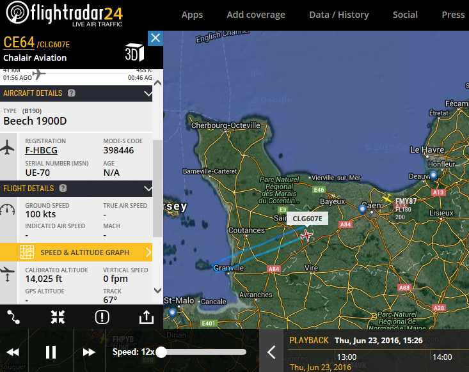Click the playback date Thu, Jun 23, 2016, 15:26
Viewport: 469px width, 372px height.
tap(379, 341)
